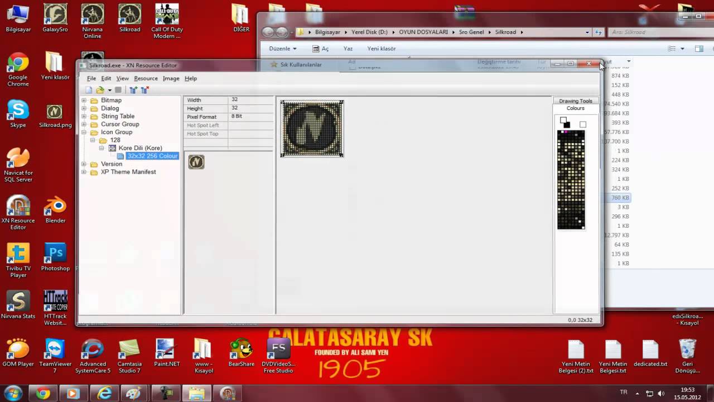Select the HTTrack Website Copier icon
This screenshot has width=714, height=402.
coord(55,308)
